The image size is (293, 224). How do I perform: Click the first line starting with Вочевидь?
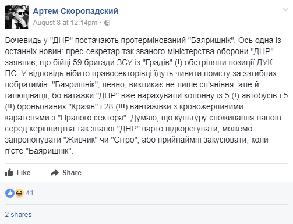coord(143,40)
